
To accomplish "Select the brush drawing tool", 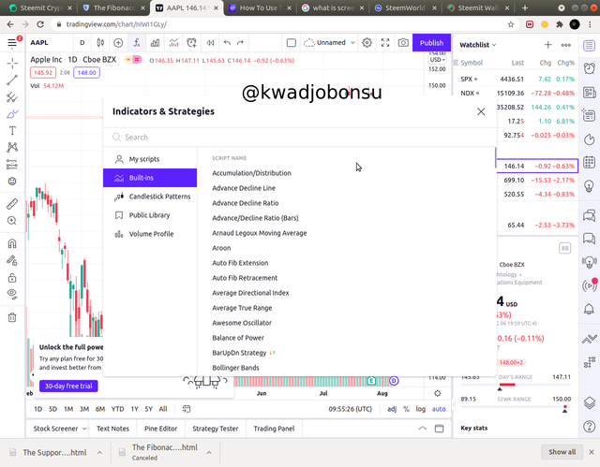I will click(x=12, y=114).
